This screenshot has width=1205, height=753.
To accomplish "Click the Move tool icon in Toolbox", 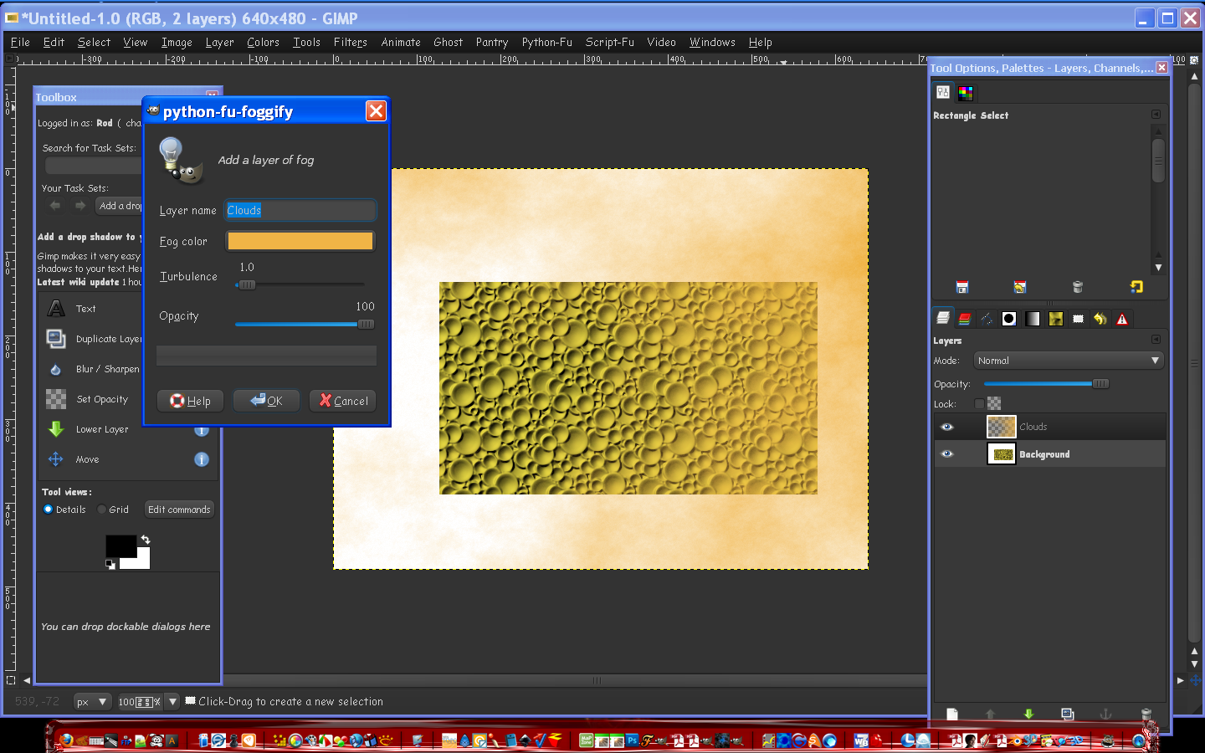I will click(x=56, y=459).
